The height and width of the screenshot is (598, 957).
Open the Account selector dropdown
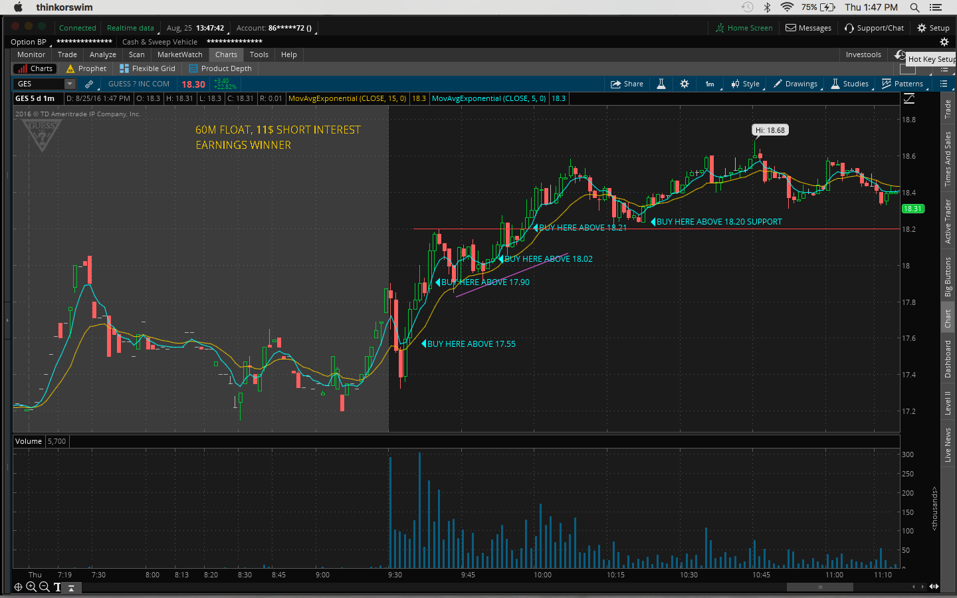pos(275,28)
